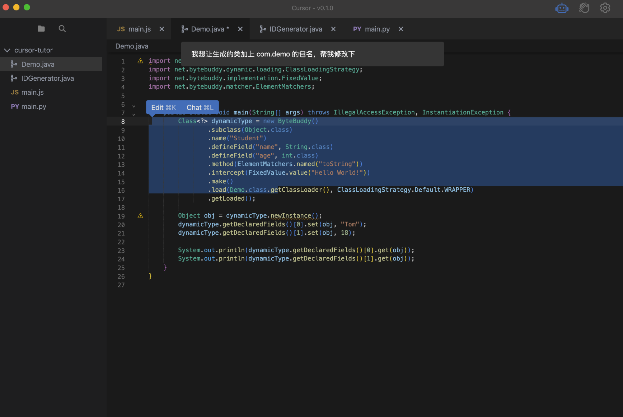Open settings via the gear icon

(605, 8)
